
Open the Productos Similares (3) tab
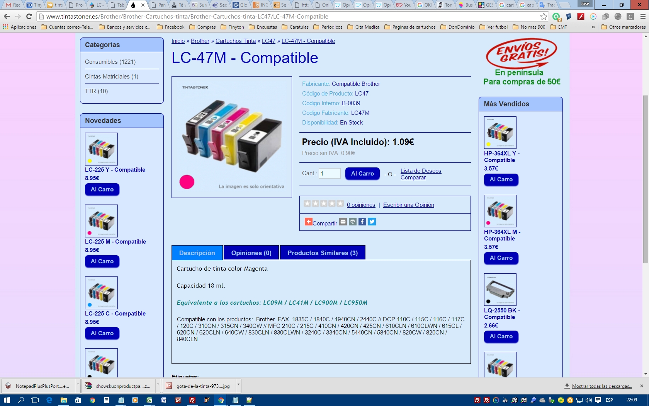pos(323,253)
